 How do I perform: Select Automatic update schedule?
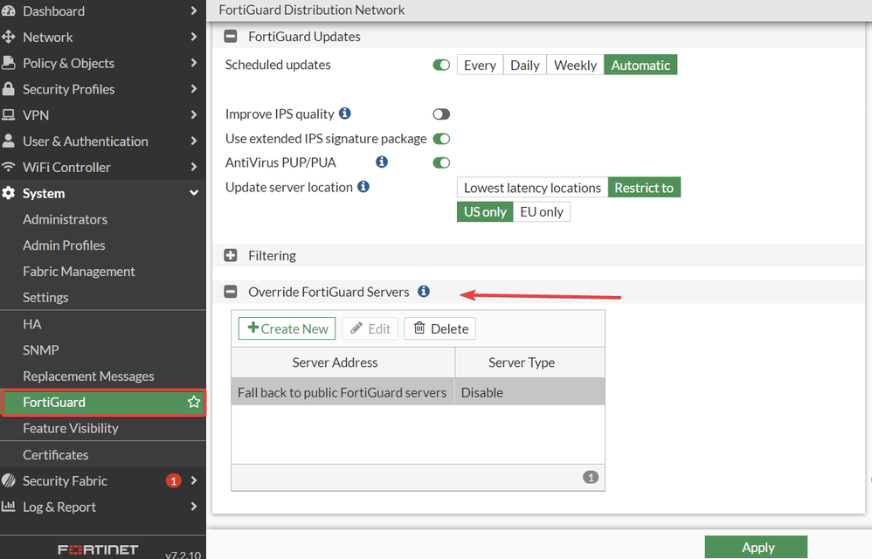pos(640,65)
